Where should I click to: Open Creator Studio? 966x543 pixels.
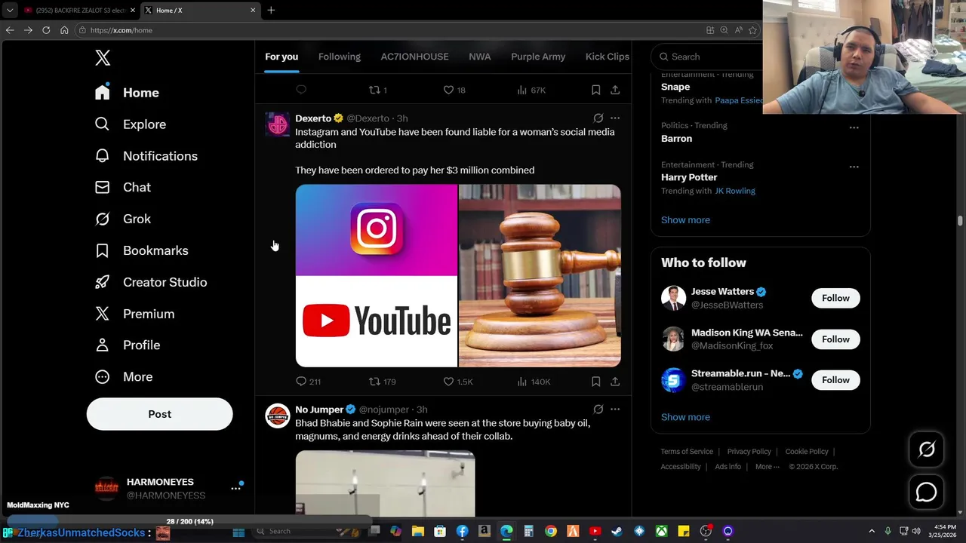point(150,282)
